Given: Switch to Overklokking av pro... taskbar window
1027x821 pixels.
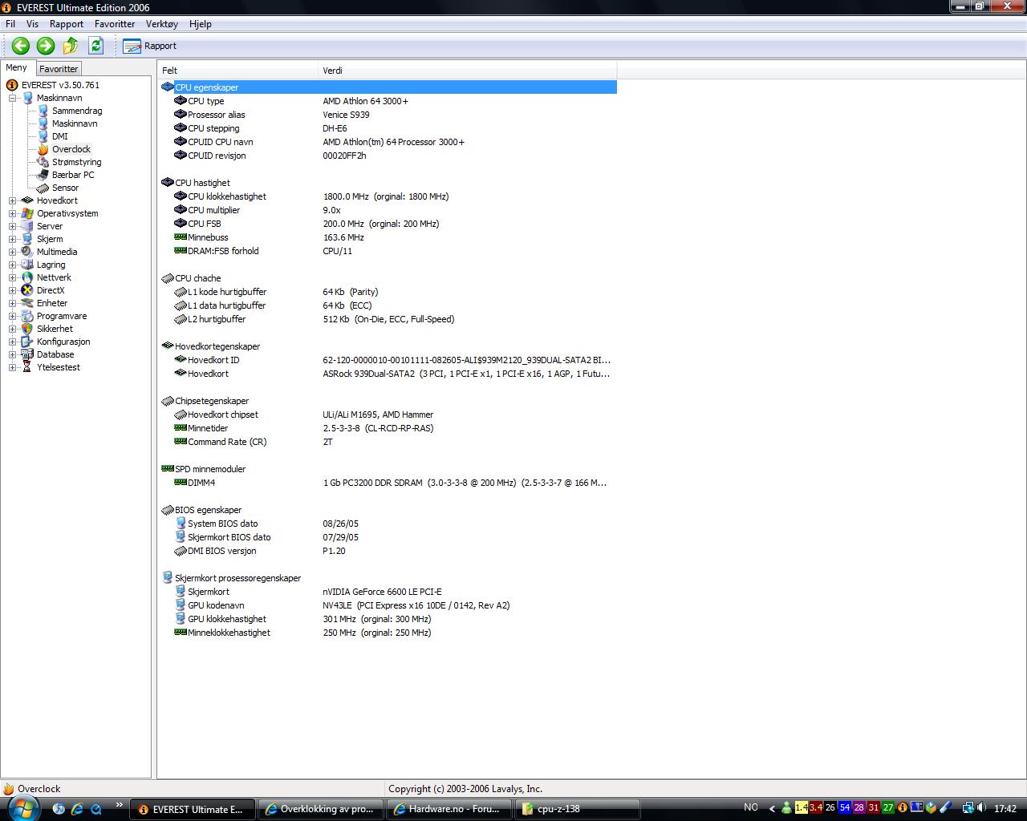Looking at the screenshot, I should click(x=321, y=809).
